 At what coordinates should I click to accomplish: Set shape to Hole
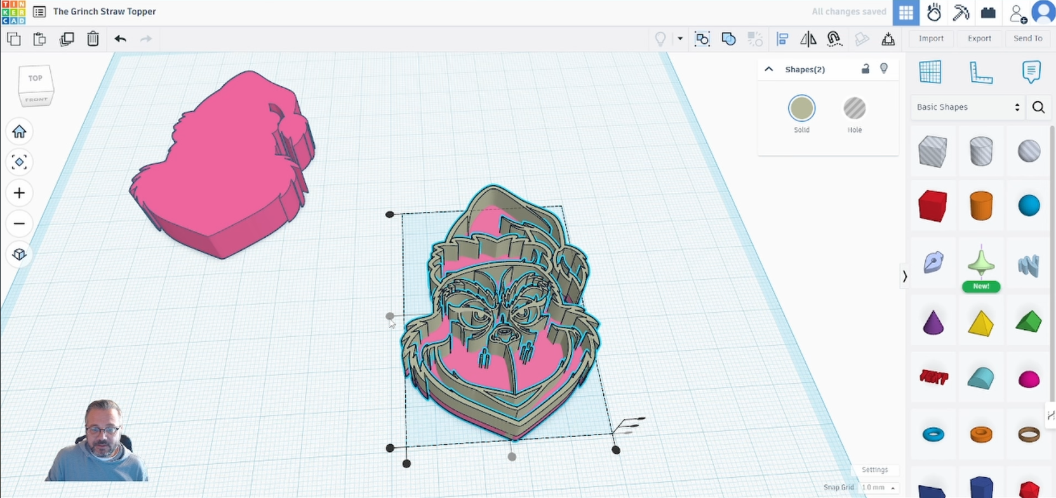[x=854, y=108]
